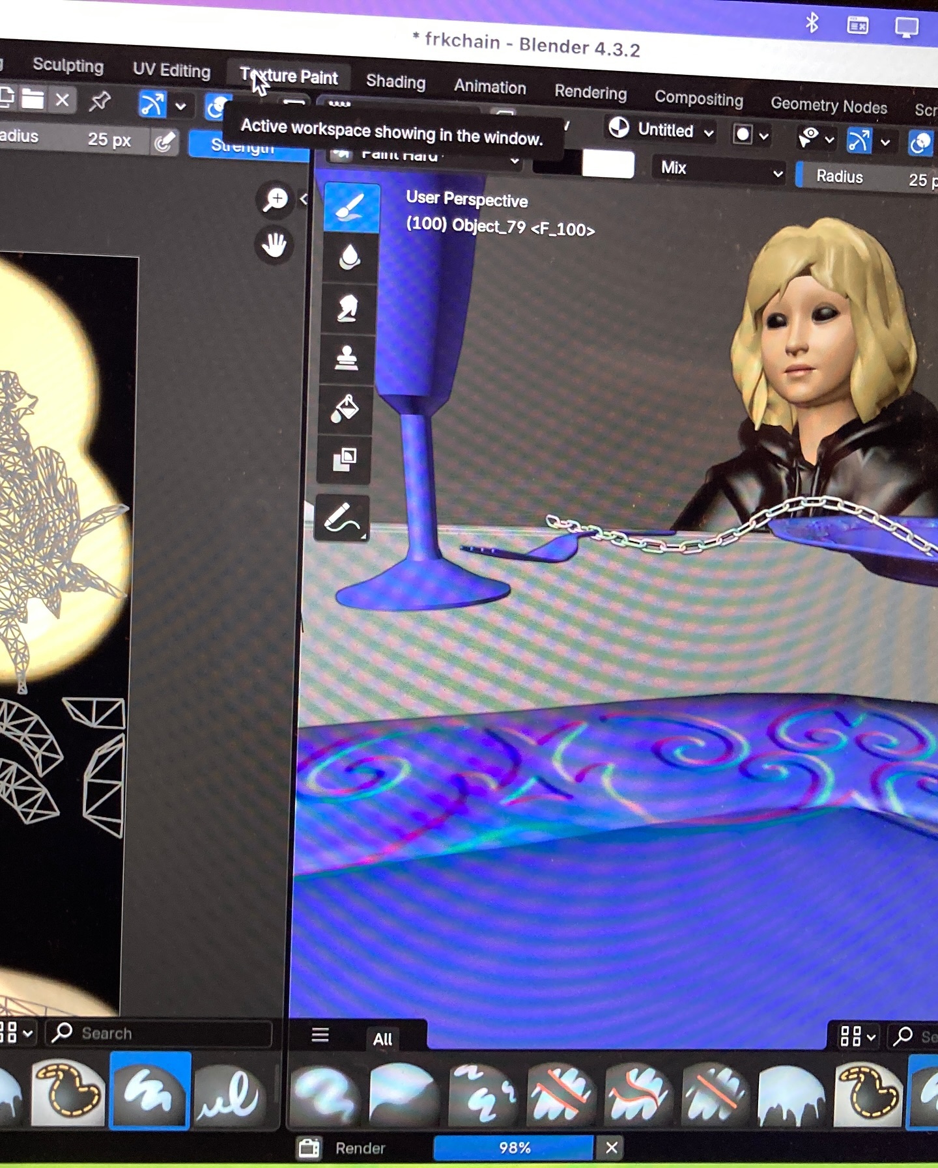
Task: Pick the Airbrush brush in the viewport asset shelf
Action: (x=327, y=1095)
